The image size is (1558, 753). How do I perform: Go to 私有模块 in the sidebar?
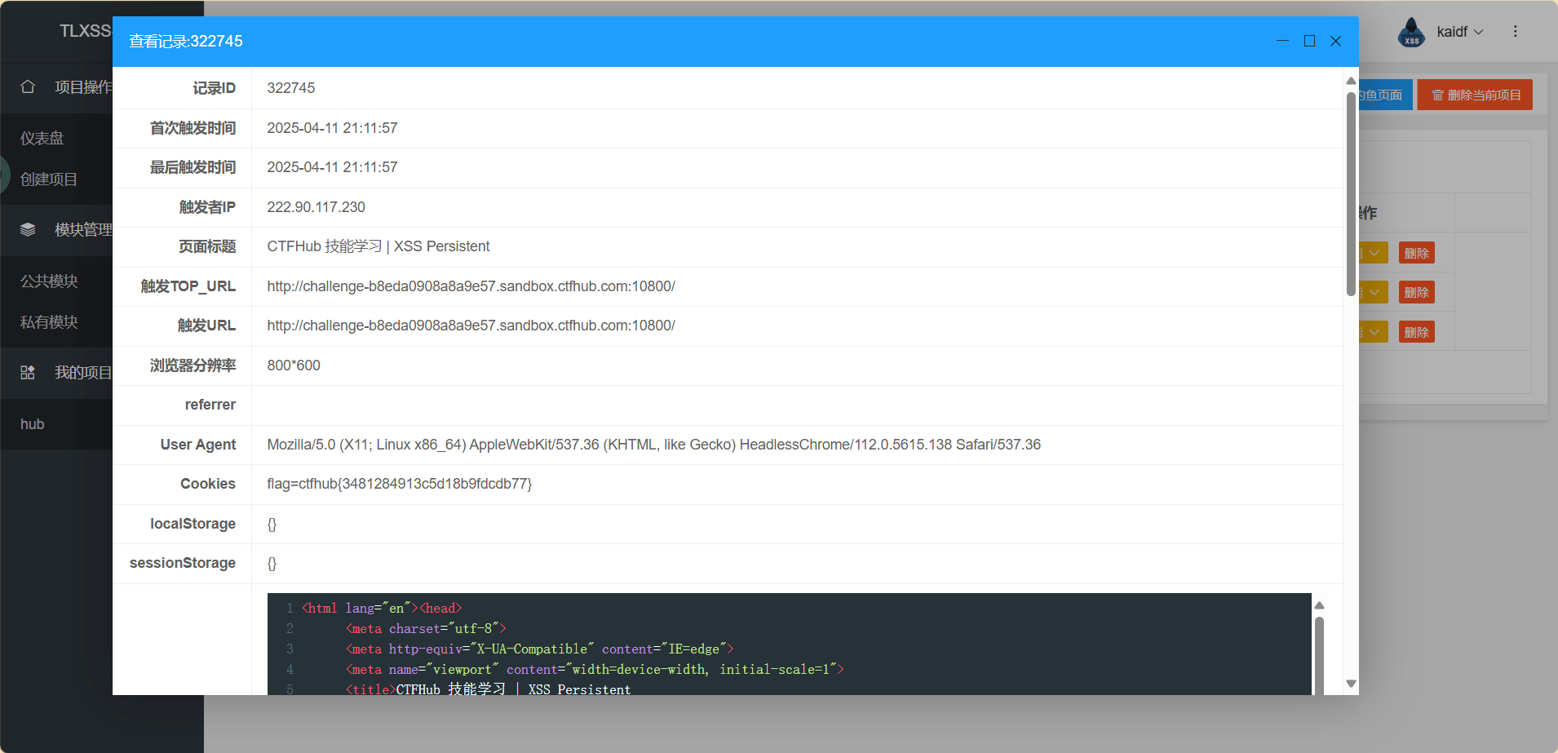coord(49,321)
